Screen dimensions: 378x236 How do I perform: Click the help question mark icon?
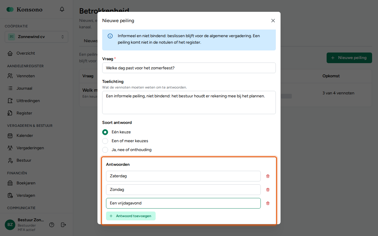point(52,225)
